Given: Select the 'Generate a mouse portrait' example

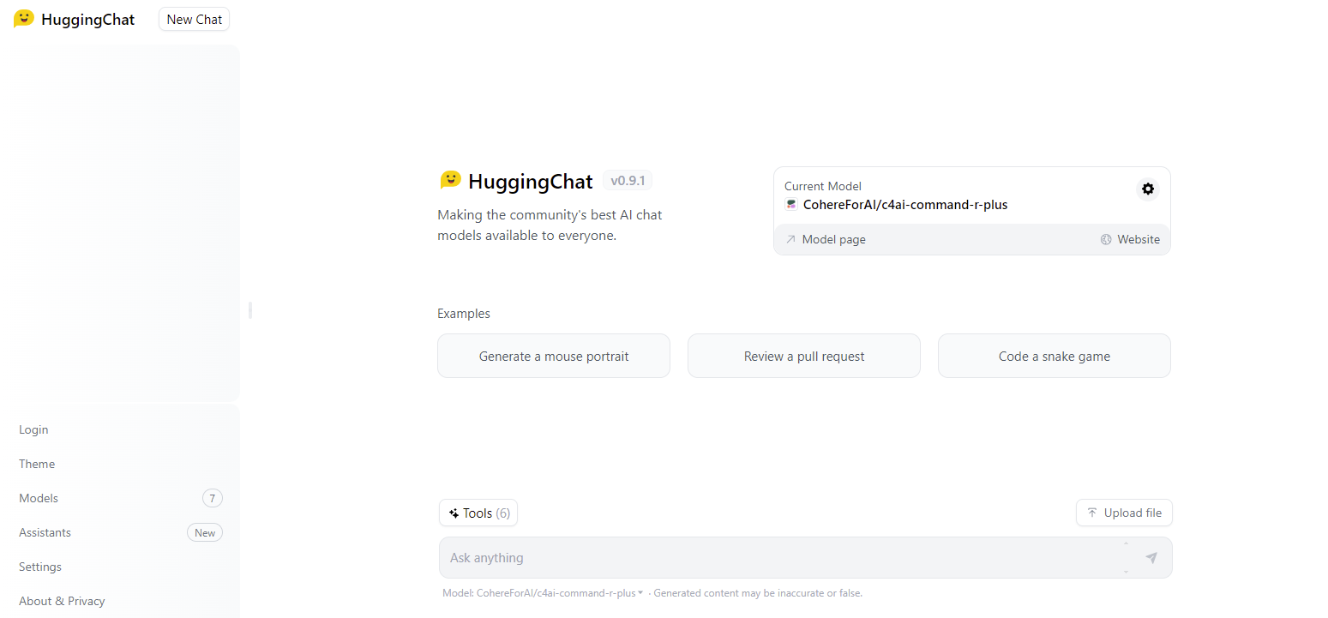Looking at the screenshot, I should point(554,356).
